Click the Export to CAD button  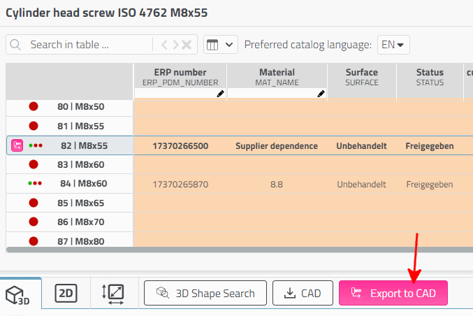393,294
